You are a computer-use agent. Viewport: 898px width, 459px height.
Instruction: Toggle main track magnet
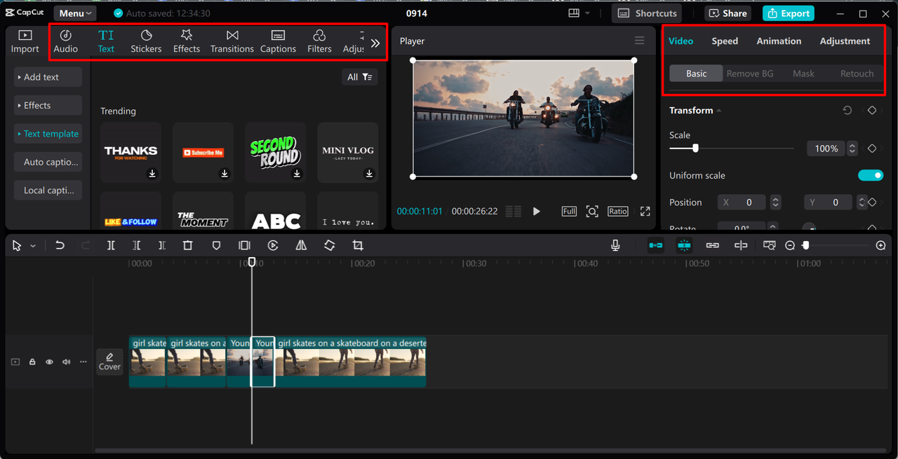click(x=655, y=245)
